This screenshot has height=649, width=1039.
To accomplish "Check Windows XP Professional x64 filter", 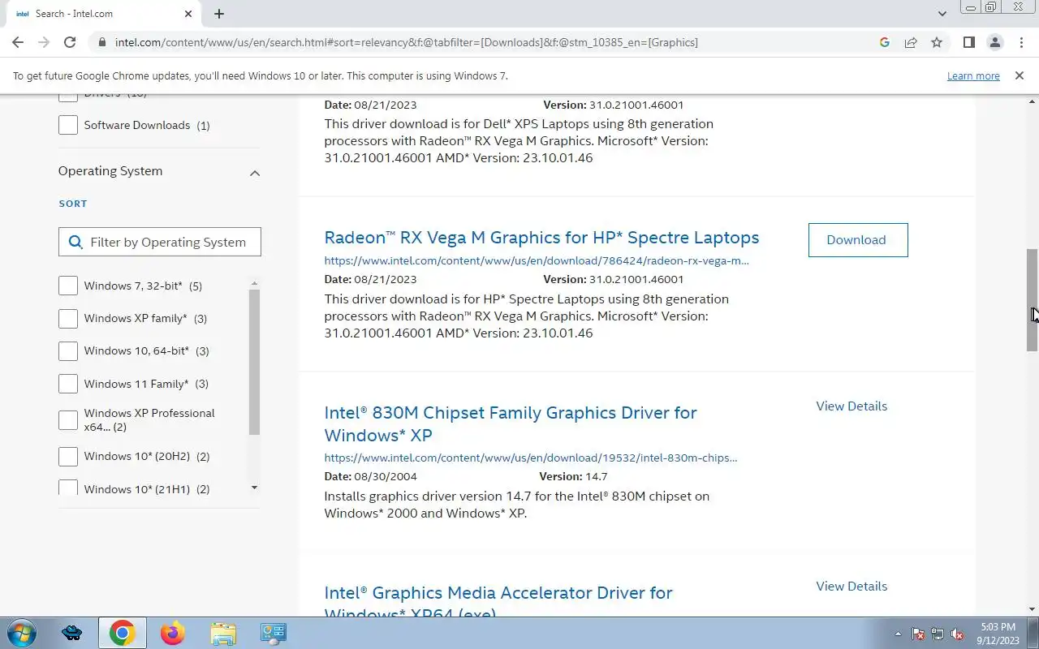I will (x=68, y=420).
